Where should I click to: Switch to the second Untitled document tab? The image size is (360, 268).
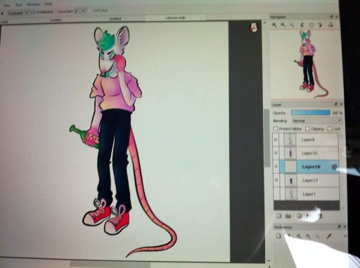click(x=115, y=18)
